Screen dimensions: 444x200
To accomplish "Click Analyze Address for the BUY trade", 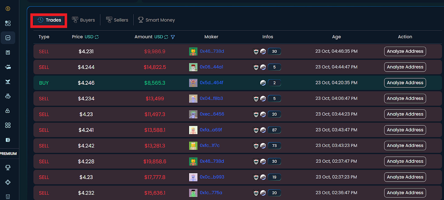I will [x=405, y=83].
